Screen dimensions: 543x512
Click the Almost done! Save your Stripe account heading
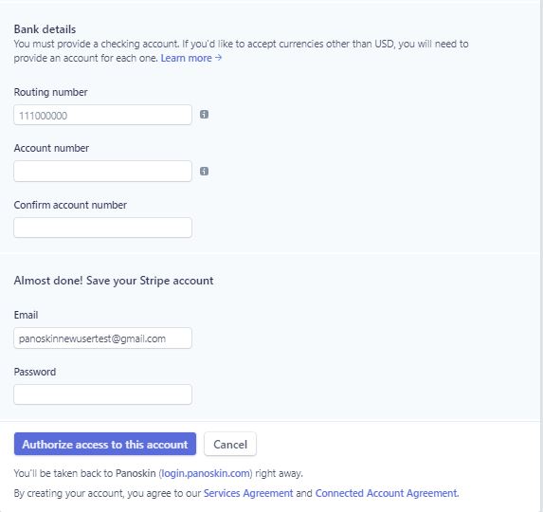(x=114, y=281)
